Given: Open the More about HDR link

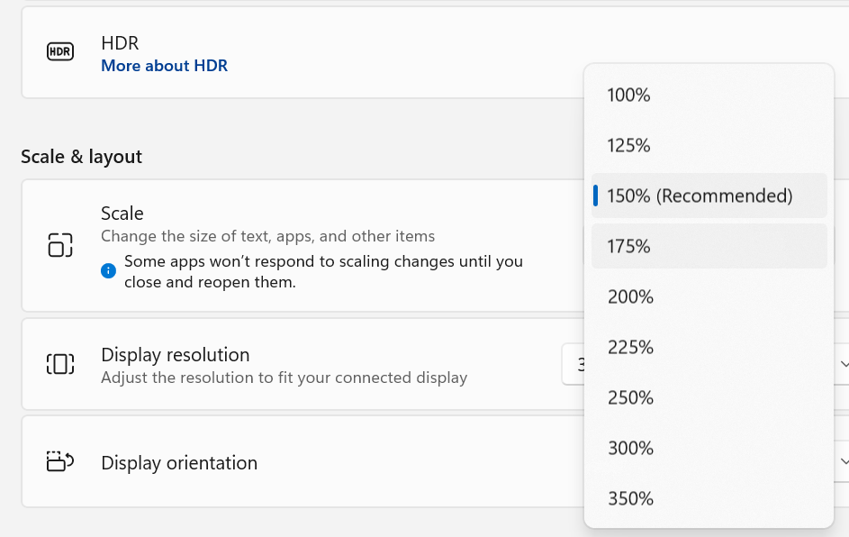Looking at the screenshot, I should 164,66.
